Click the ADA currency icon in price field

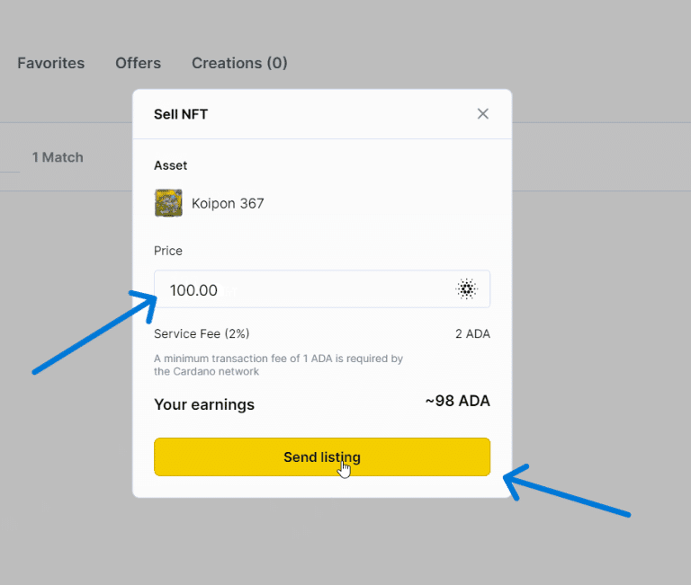[x=466, y=289]
